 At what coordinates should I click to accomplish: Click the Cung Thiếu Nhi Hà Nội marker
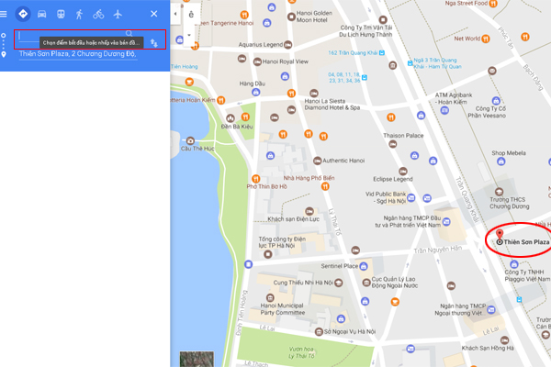point(339,283)
